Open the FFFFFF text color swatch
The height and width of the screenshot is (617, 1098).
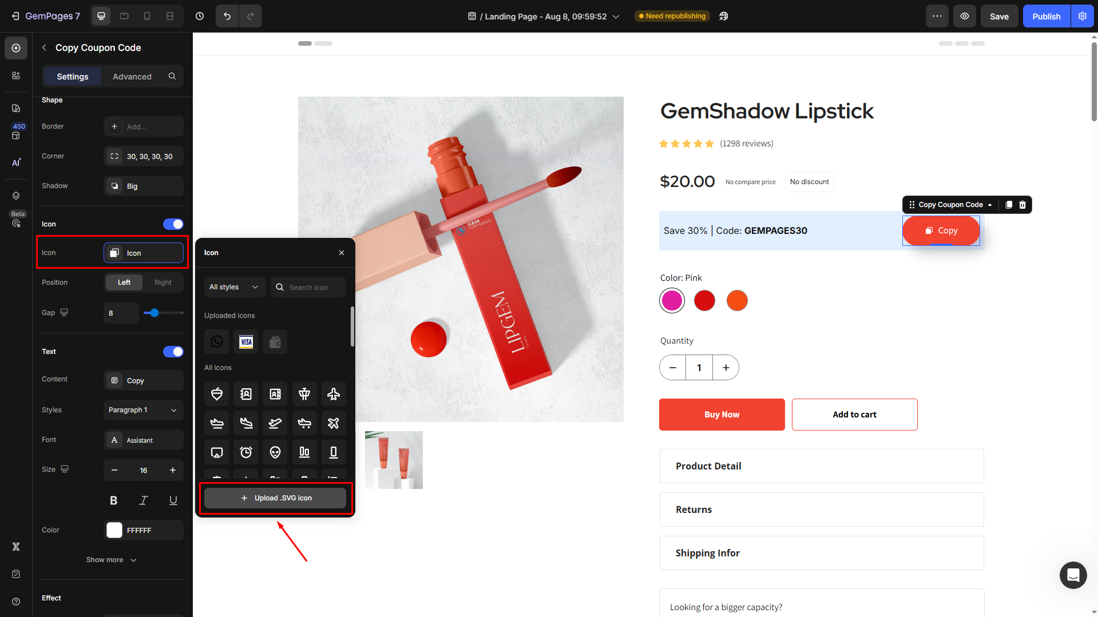tap(114, 530)
